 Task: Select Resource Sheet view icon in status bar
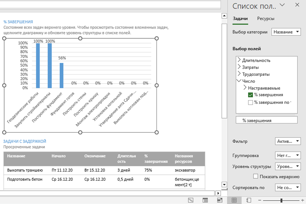[x=234, y=200]
